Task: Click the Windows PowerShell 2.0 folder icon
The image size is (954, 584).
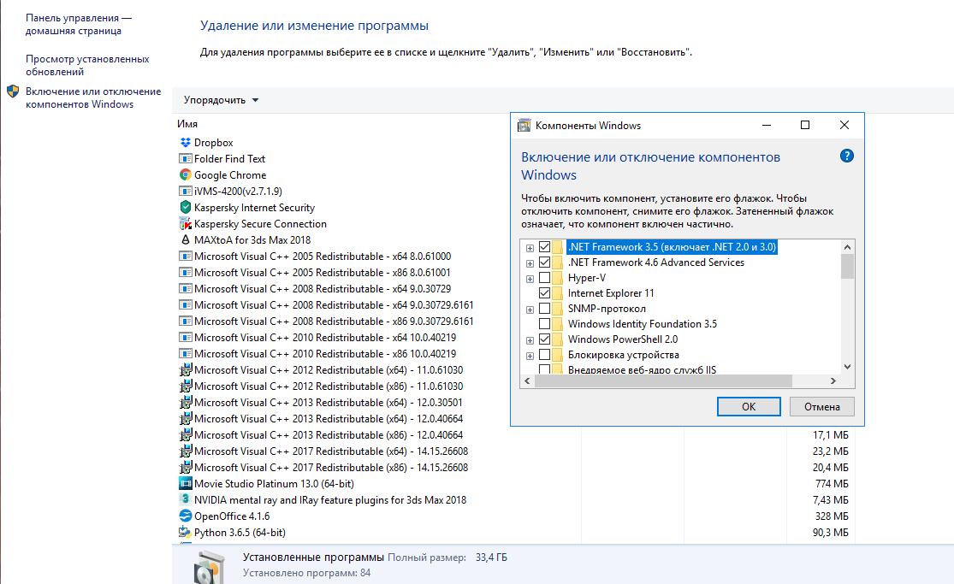Action: pos(557,339)
